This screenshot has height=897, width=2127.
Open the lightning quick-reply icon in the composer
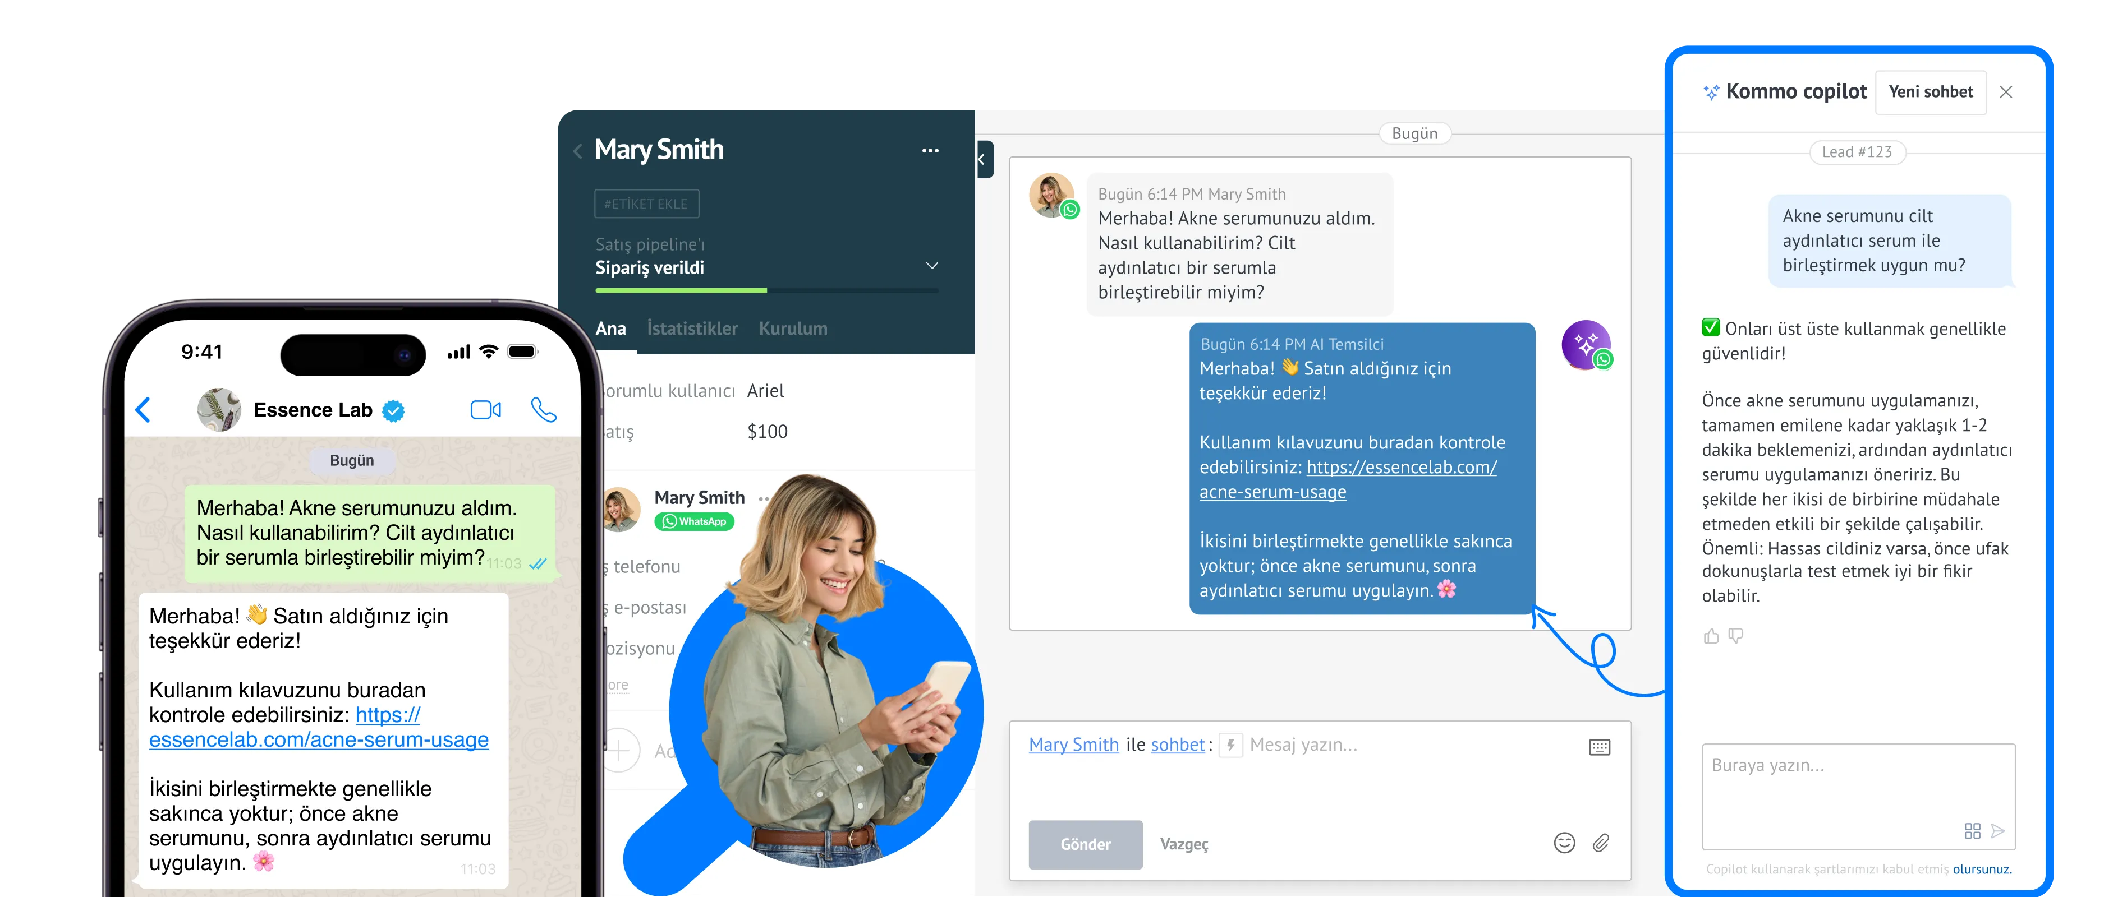(1230, 745)
